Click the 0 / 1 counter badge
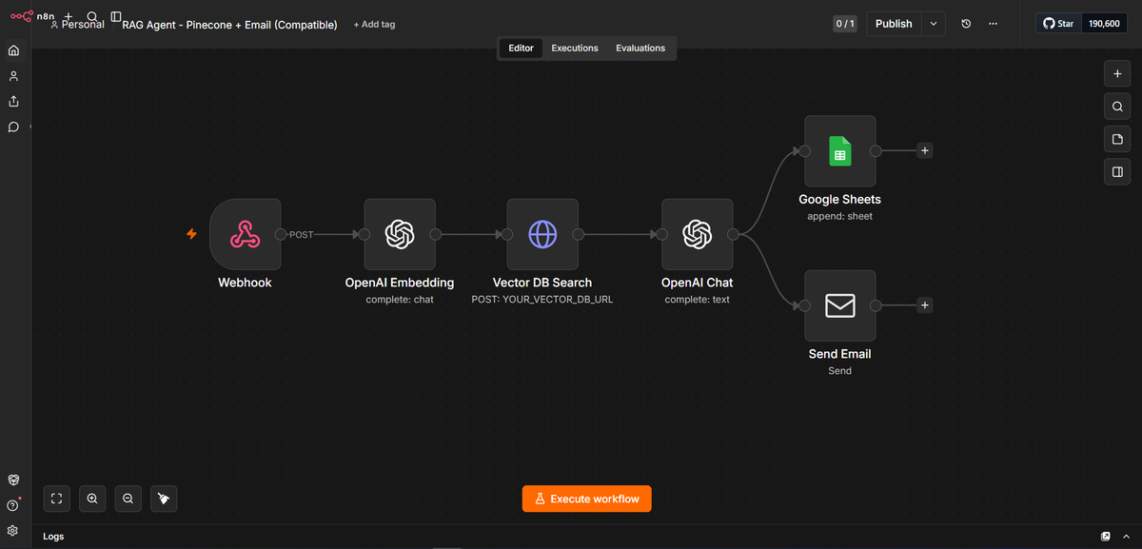 (x=845, y=24)
